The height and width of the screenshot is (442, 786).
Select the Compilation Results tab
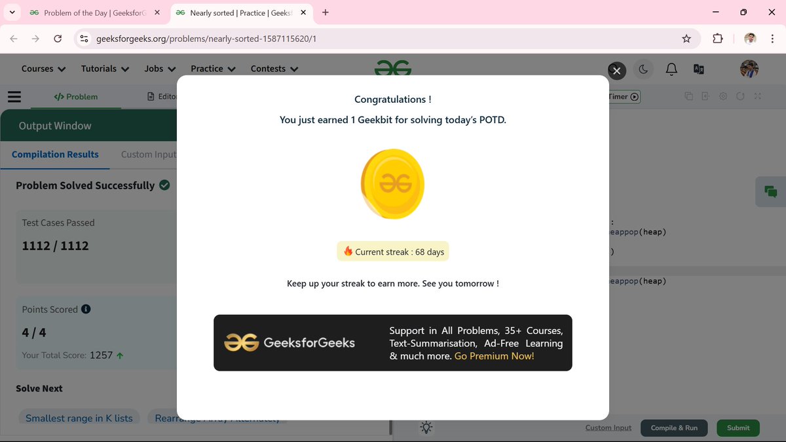click(x=55, y=155)
